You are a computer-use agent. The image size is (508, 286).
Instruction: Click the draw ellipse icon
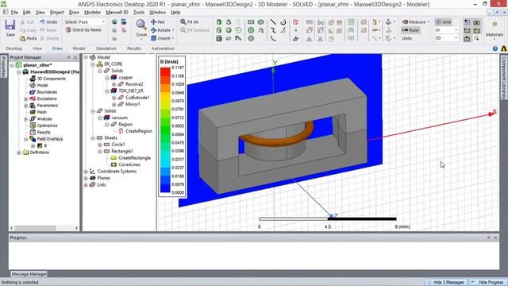(260, 22)
